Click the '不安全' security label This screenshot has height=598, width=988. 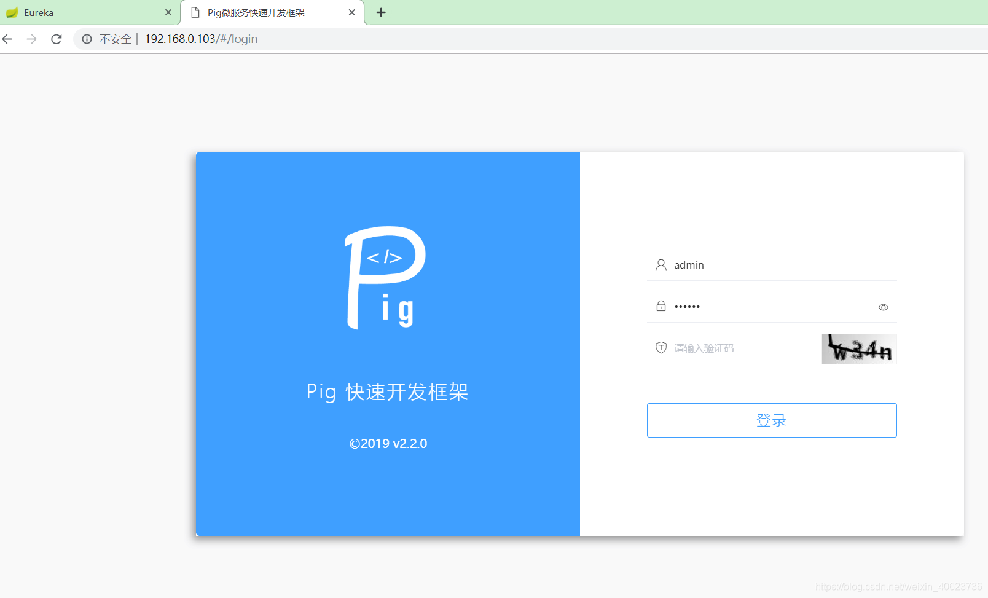click(x=116, y=39)
